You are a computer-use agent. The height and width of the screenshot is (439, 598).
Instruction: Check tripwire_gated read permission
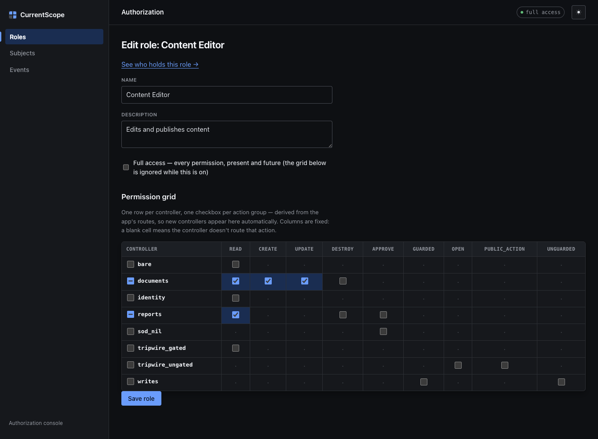point(236,348)
